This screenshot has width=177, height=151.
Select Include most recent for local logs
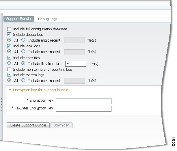tap(23, 51)
